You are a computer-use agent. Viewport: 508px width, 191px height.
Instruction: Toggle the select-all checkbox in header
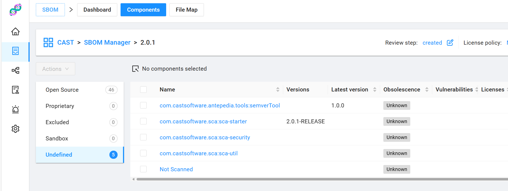(143, 90)
